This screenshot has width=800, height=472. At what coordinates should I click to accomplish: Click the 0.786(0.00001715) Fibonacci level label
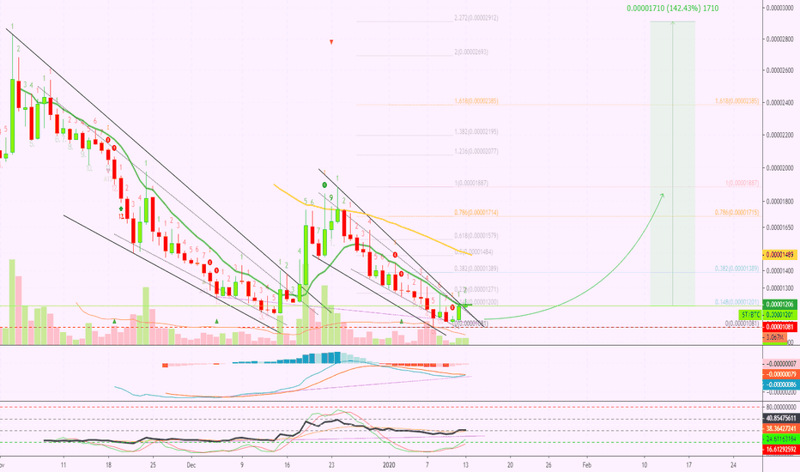tap(736, 212)
